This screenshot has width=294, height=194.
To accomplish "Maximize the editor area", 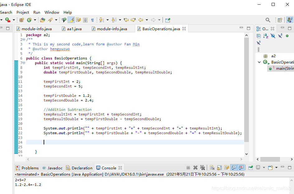I will (x=249, y=28).
